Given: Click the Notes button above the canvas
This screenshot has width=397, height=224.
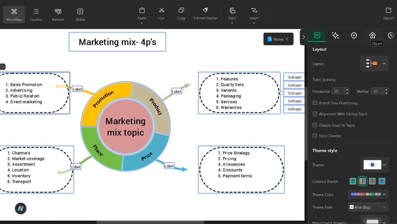Looking at the screenshot, I should coord(278,39).
